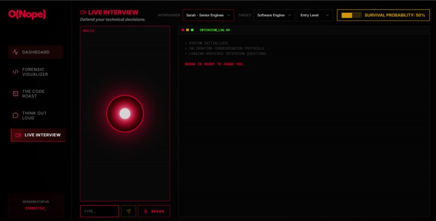Select Live Interview in sidebar
The width and height of the screenshot is (436, 221).
pyautogui.click(x=38, y=135)
